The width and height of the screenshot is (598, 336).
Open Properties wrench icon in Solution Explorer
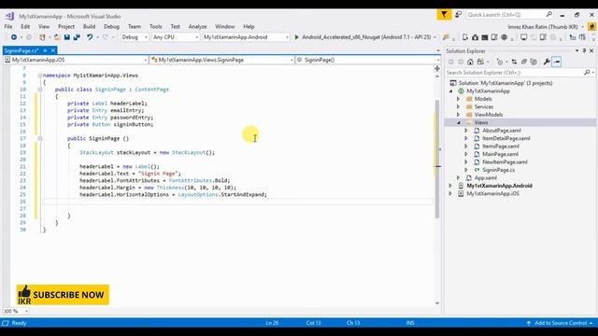coord(547,62)
